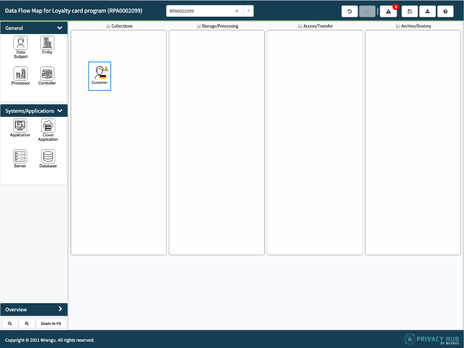Select the Data Subject palette icon
This screenshot has width=464, height=348.
point(20,43)
